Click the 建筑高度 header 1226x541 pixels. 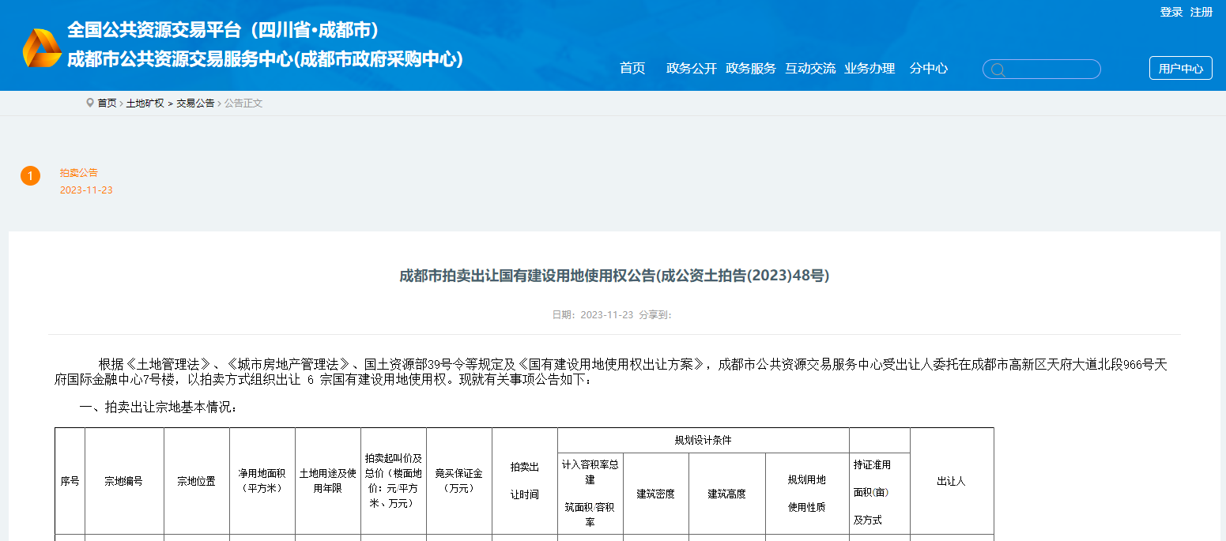pos(727,494)
